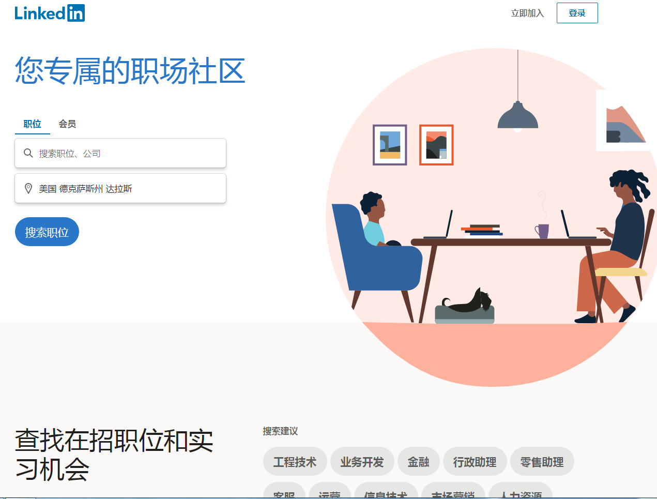657x499 pixels.
Task: Select the 业务开发 suggestion chip
Action: point(362,461)
